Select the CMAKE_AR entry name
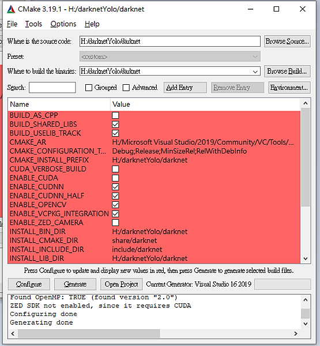 pyautogui.click(x=28, y=142)
